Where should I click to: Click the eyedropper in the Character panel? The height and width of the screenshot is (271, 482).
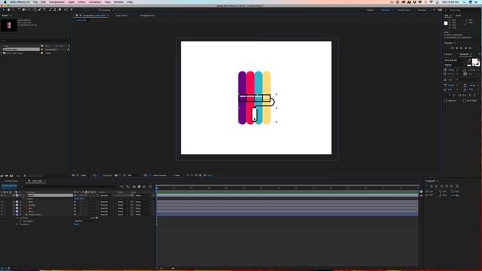pos(470,60)
